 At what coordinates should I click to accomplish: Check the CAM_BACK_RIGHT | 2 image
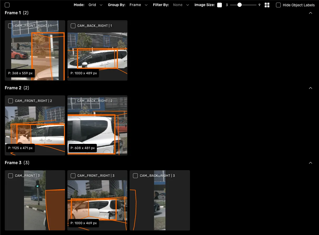point(73,101)
